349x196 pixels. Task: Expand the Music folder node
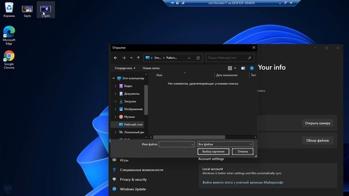115,117
